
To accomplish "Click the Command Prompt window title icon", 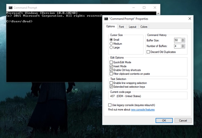I will (x=10, y=8).
